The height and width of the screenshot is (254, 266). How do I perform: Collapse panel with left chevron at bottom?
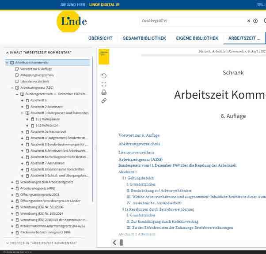pyautogui.click(x=114, y=243)
